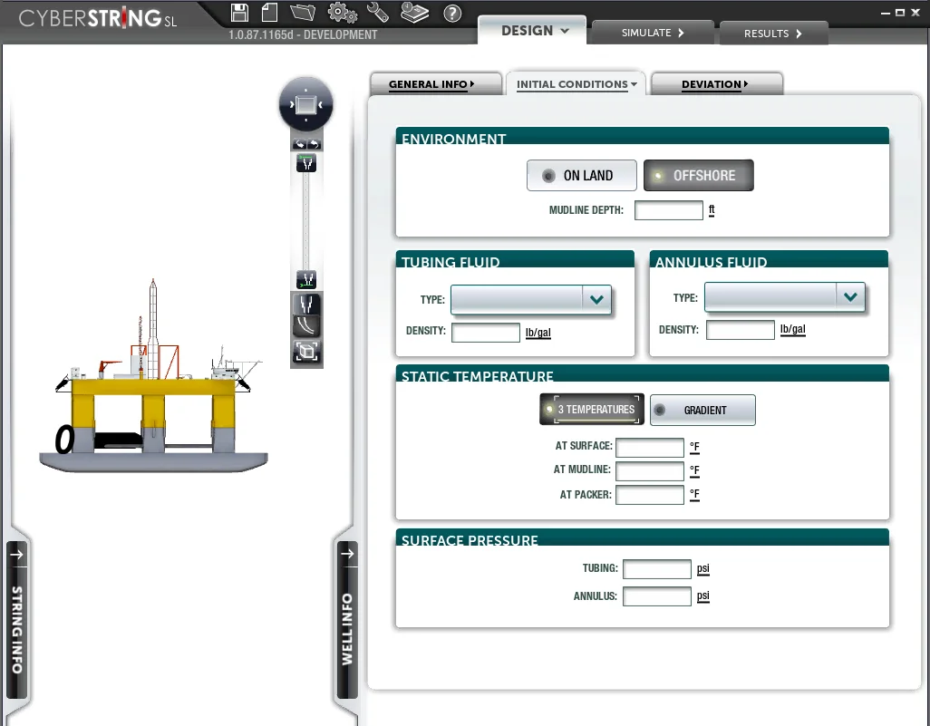Click the center square of the view navigation pad

pos(306,105)
